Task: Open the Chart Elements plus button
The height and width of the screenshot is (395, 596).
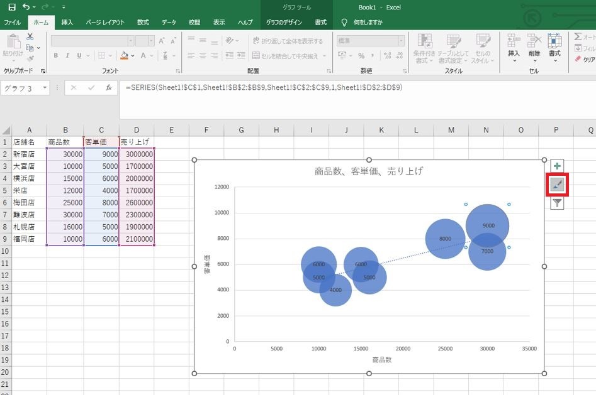Action: pos(557,166)
